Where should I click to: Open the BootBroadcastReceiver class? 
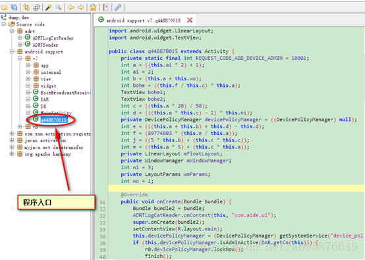(65, 93)
